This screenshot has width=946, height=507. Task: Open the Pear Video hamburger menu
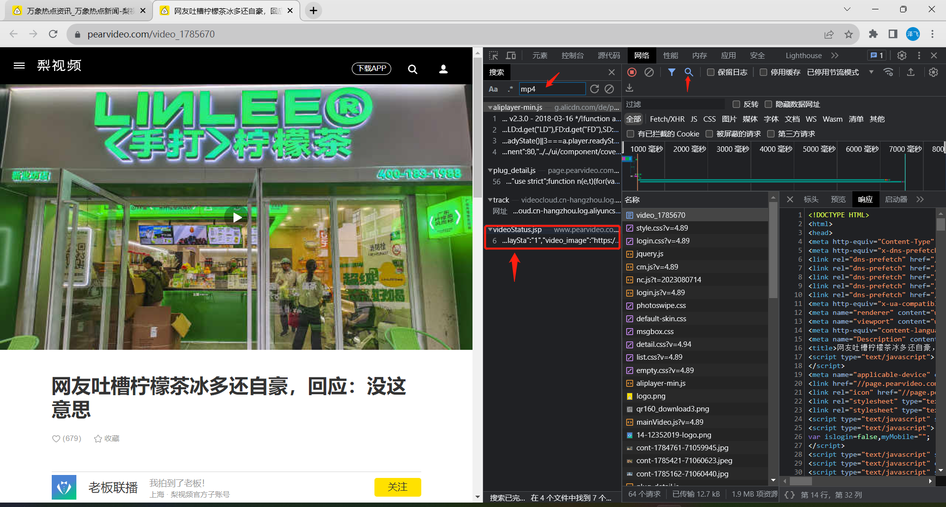(x=19, y=66)
